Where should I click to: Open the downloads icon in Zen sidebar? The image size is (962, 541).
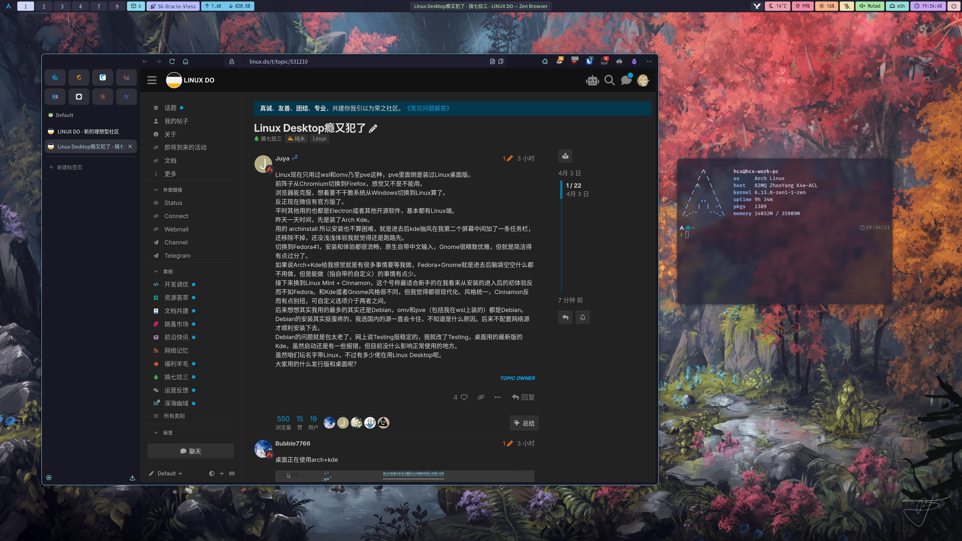pos(132,478)
